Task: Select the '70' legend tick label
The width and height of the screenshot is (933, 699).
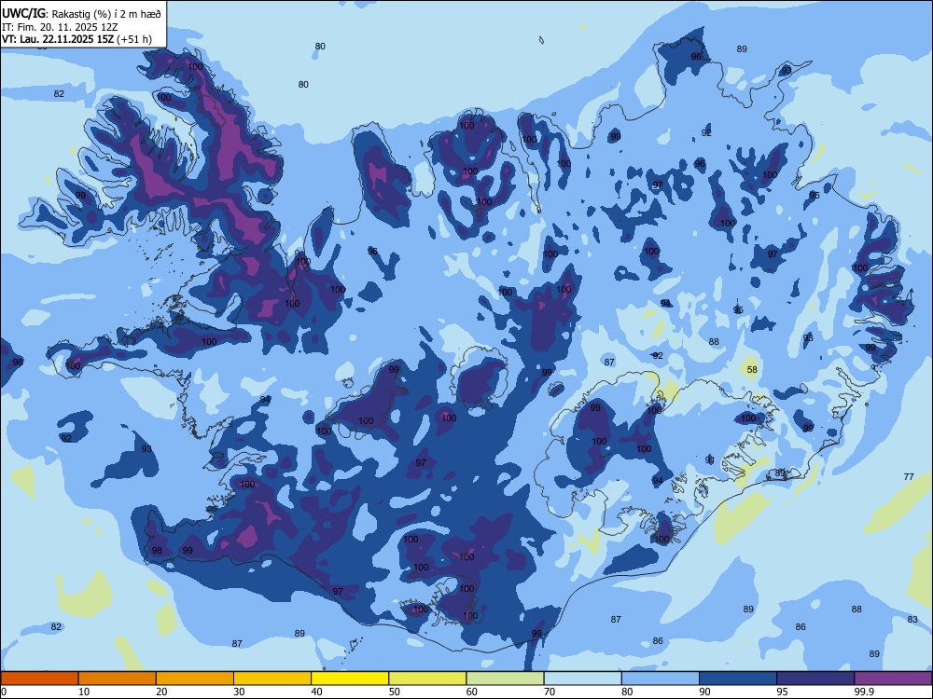Action: (550, 692)
